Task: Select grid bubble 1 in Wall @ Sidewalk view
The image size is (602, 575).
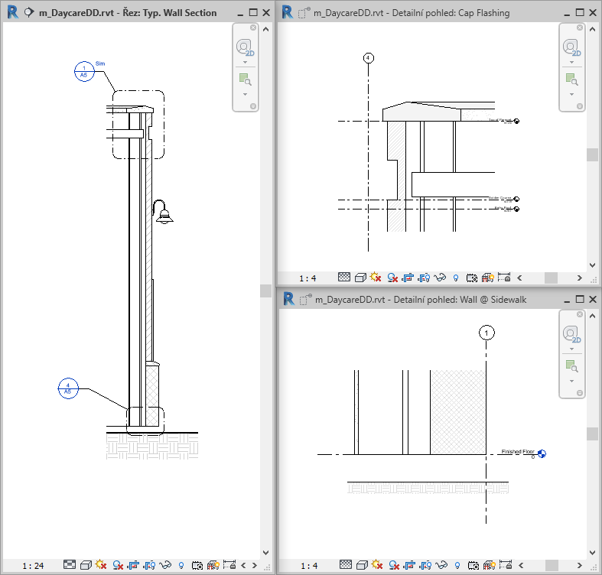Action: click(486, 333)
